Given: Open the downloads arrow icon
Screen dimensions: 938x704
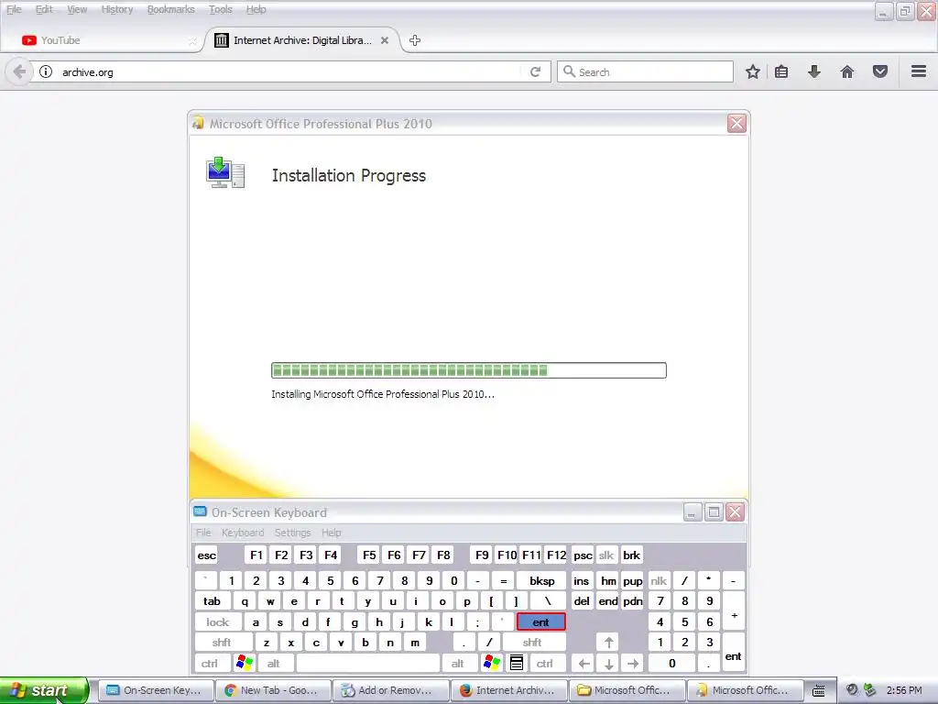Looking at the screenshot, I should (x=814, y=71).
